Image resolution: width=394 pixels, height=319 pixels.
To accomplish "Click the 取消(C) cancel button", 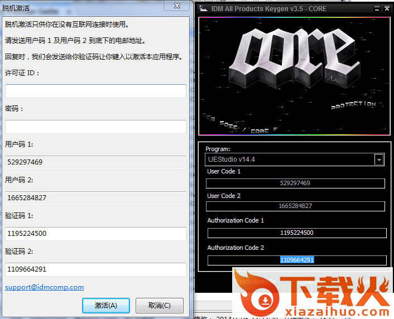I will [x=160, y=306].
